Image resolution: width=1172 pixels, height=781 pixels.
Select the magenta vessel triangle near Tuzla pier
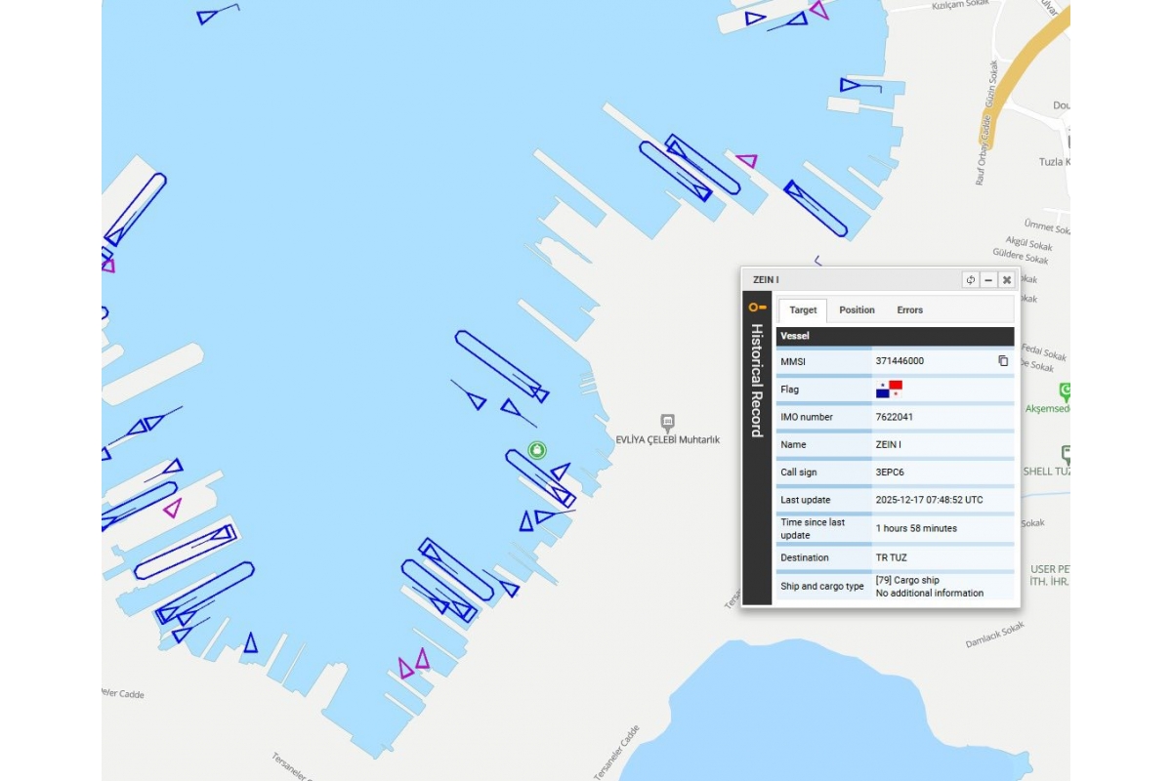tap(747, 161)
